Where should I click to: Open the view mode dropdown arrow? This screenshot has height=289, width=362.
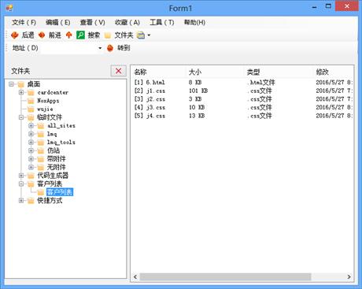149,35
